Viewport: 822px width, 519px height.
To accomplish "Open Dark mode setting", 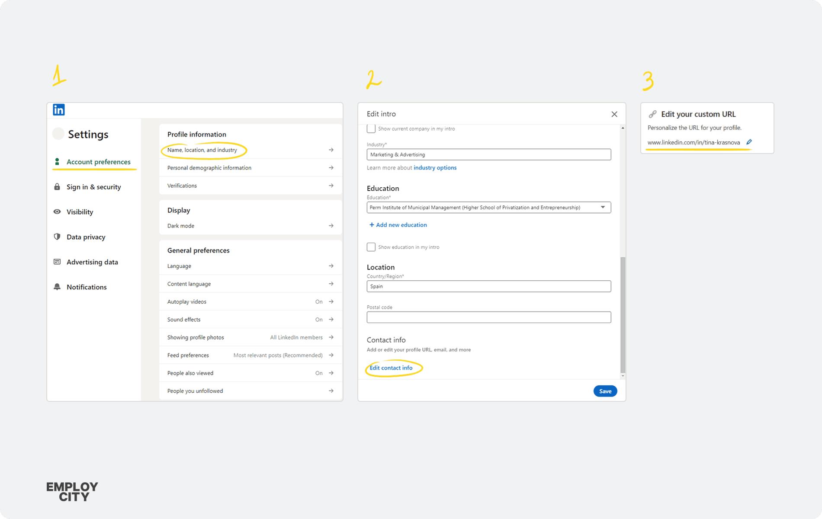I will pyautogui.click(x=250, y=226).
